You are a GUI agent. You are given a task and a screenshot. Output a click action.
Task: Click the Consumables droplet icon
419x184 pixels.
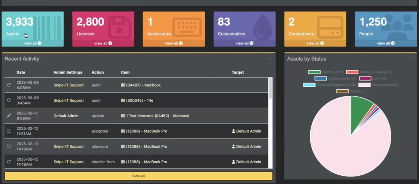262,28
